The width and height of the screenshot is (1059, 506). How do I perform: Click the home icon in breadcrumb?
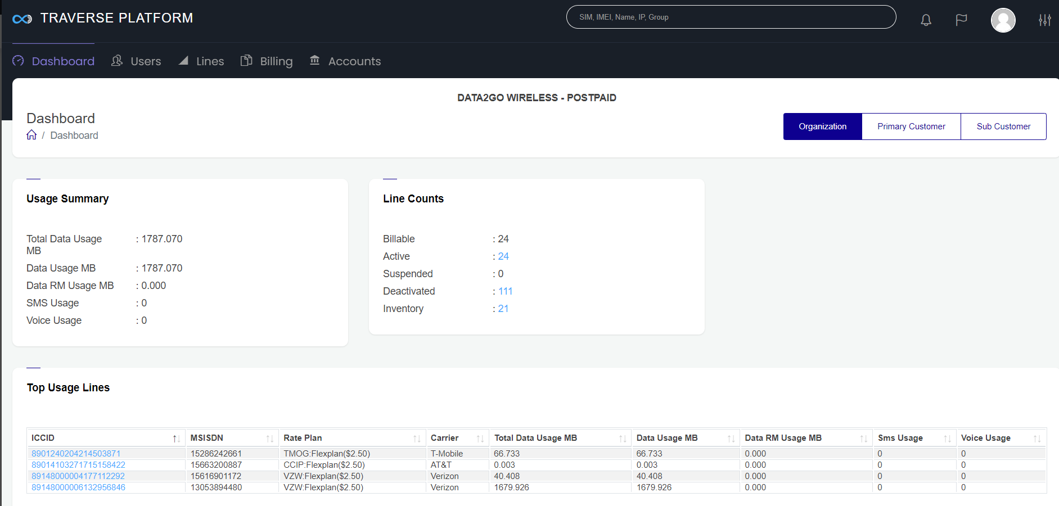31,135
